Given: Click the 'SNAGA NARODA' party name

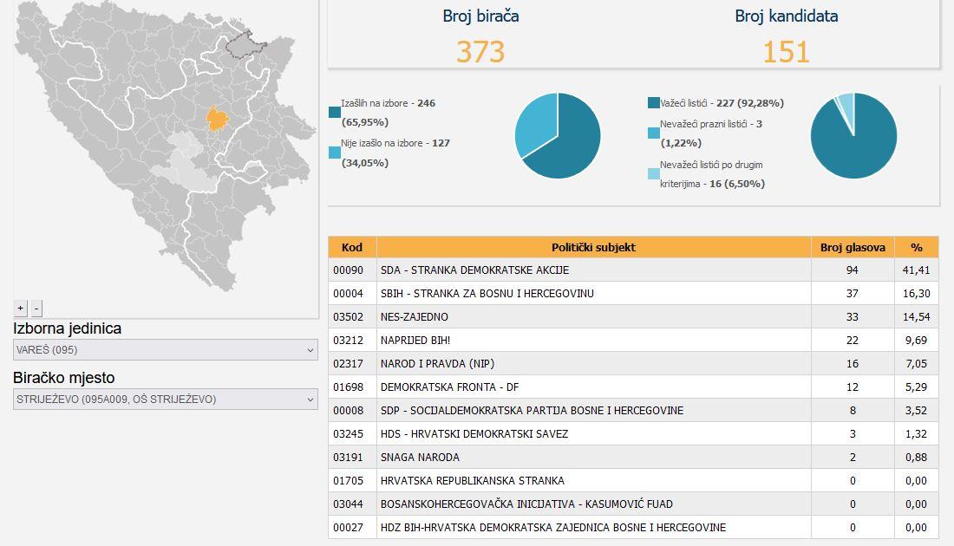Looking at the screenshot, I should pos(420,458).
